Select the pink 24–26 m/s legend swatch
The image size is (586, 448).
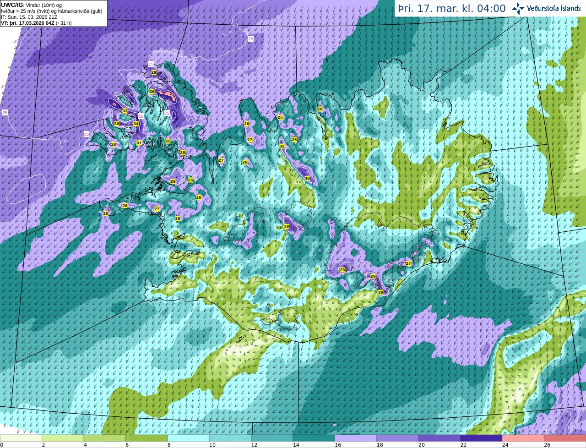[x=523, y=438]
